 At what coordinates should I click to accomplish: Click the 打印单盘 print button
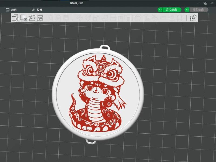[199, 9]
